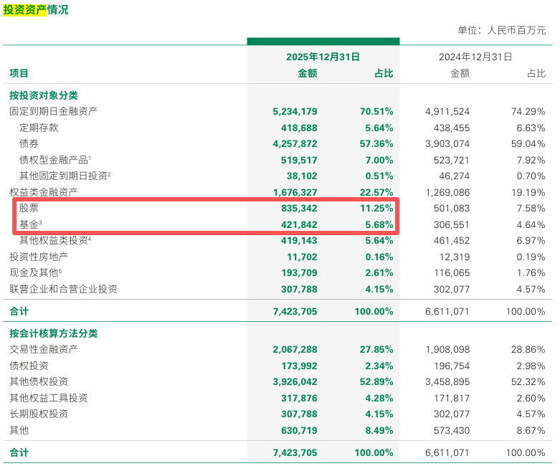Select the 2024 stock amount 501,083
This screenshot has width=560, height=466.
447,208
